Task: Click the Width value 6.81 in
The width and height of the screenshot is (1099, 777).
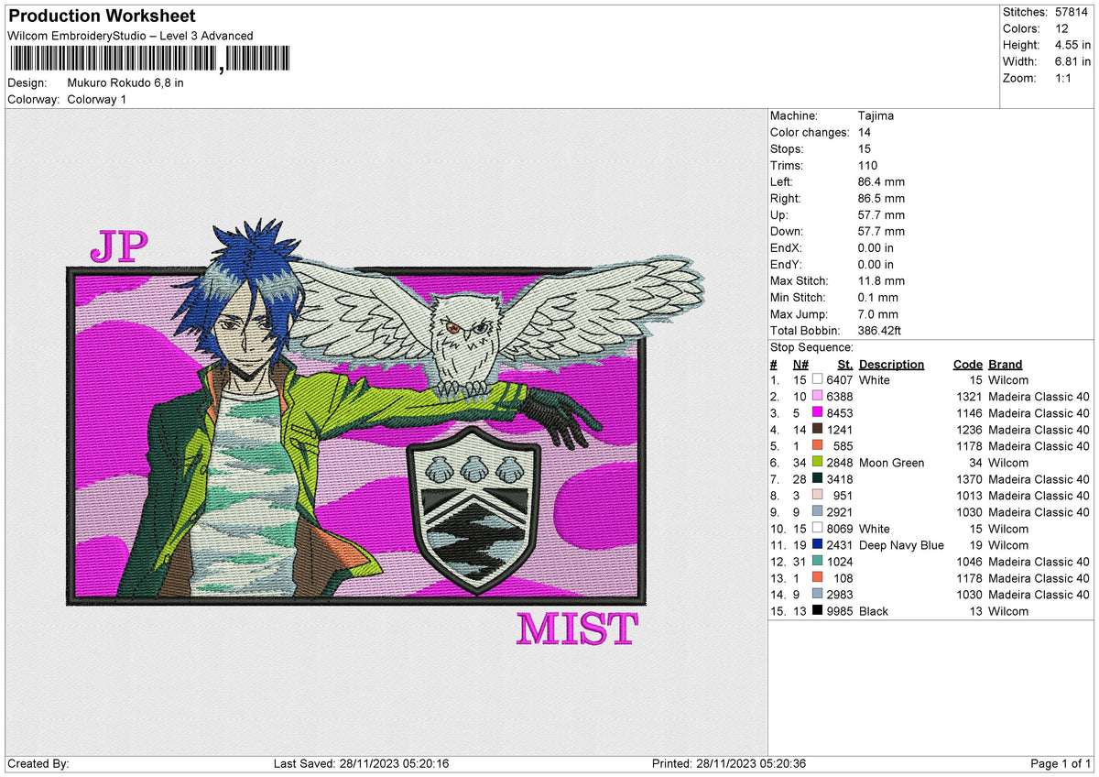Action: click(x=1072, y=61)
